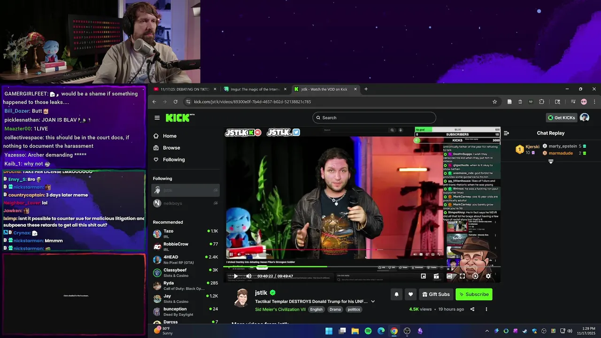The image size is (601, 338).
Task: Open playback speed control
Action: [x=475, y=276]
